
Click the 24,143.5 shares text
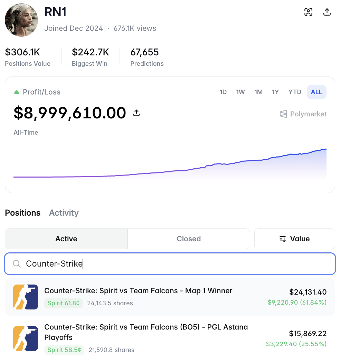pyautogui.click(x=110, y=303)
